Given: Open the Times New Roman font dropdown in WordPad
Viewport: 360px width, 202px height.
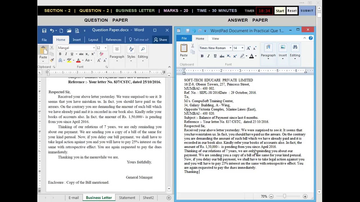Looking at the screenshot, I should point(230,48).
